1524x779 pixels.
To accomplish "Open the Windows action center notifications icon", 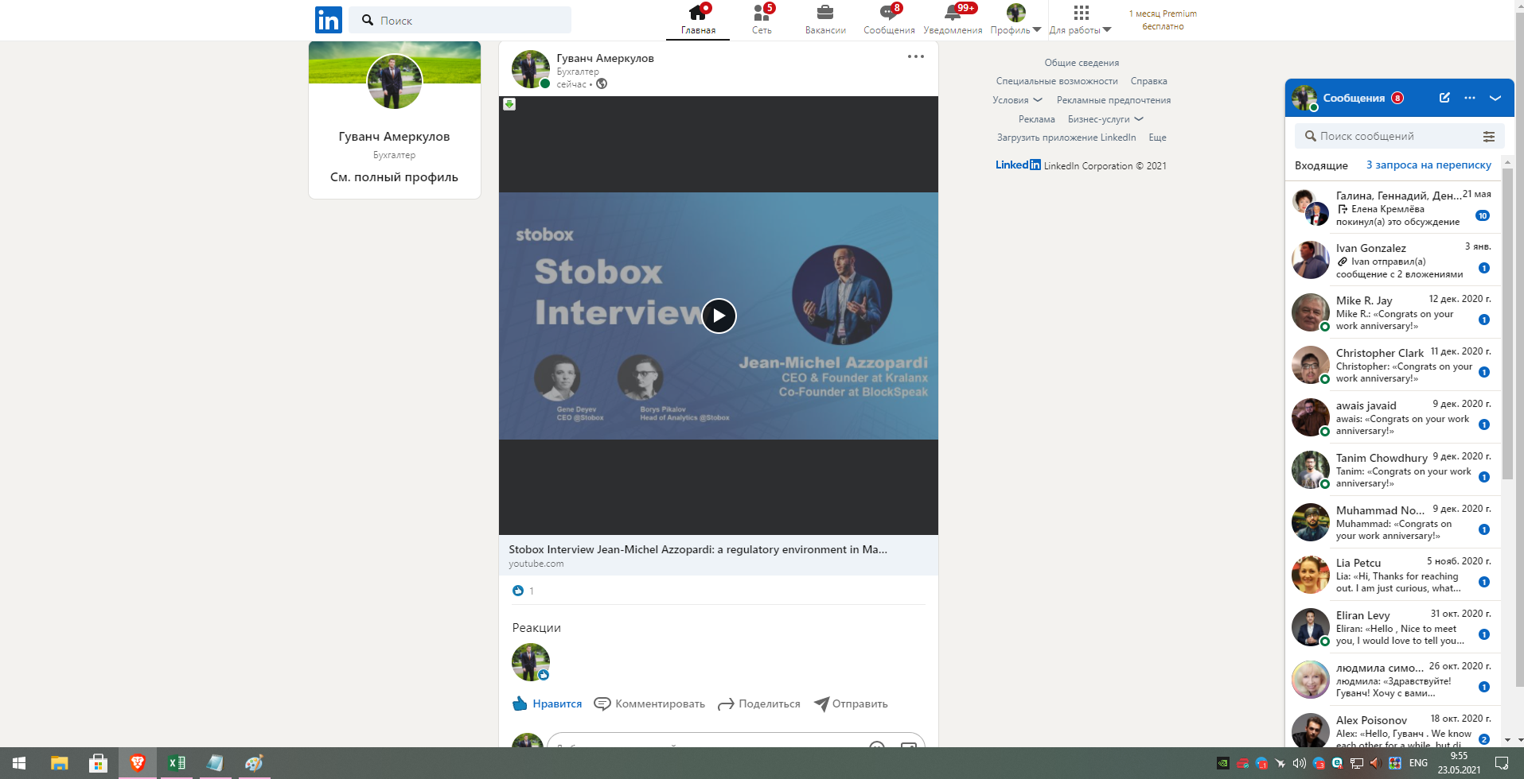I will (x=1502, y=763).
